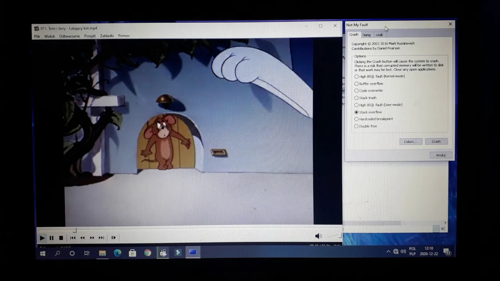The height and width of the screenshot is (281, 500).
Task: Click the media player taskbar icon
Action: (x=163, y=253)
